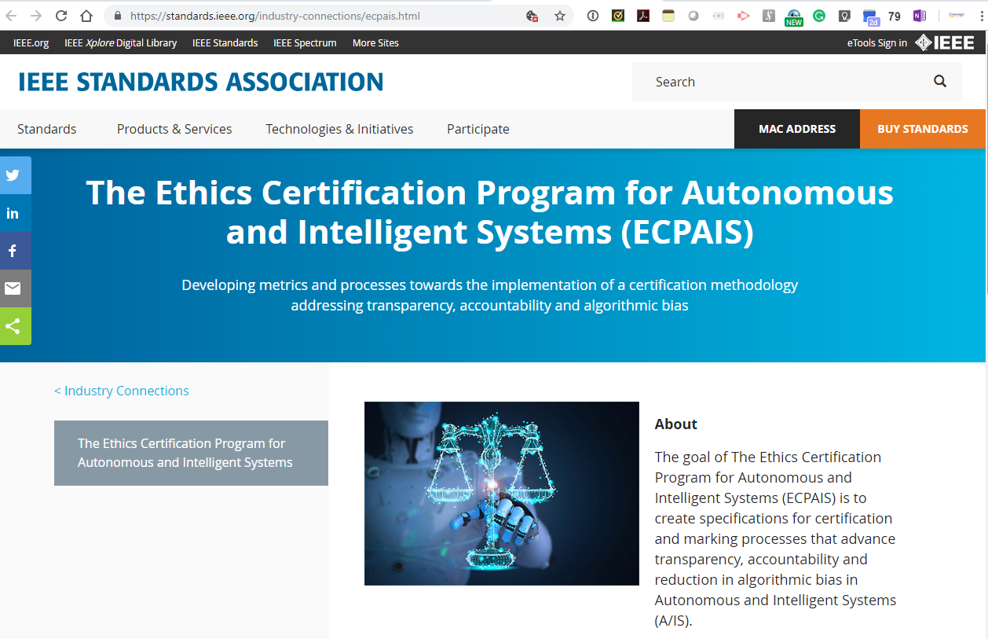
Task: Open IEEE Xplore Digital Library link
Action: 121,42
